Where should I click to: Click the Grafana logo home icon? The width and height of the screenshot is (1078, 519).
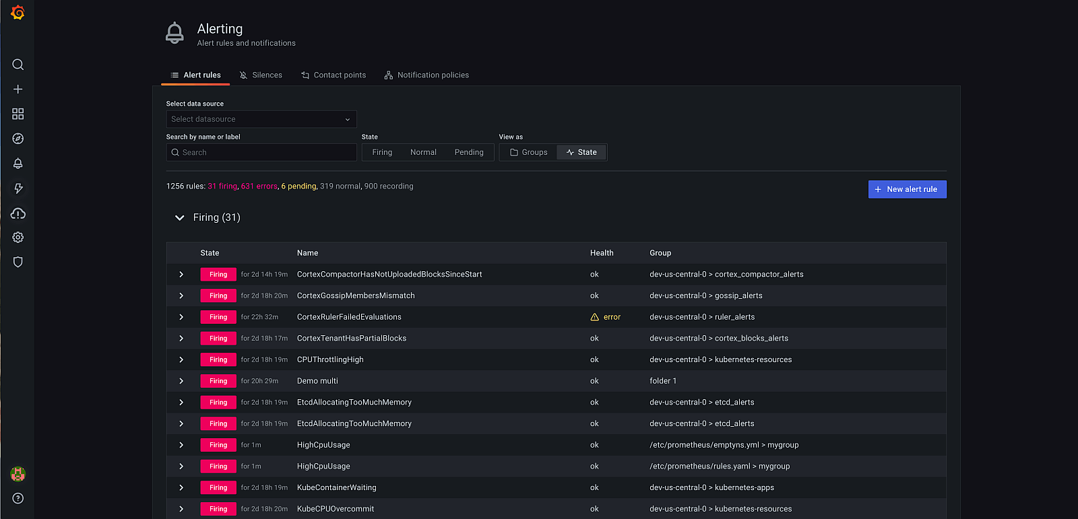click(x=18, y=13)
